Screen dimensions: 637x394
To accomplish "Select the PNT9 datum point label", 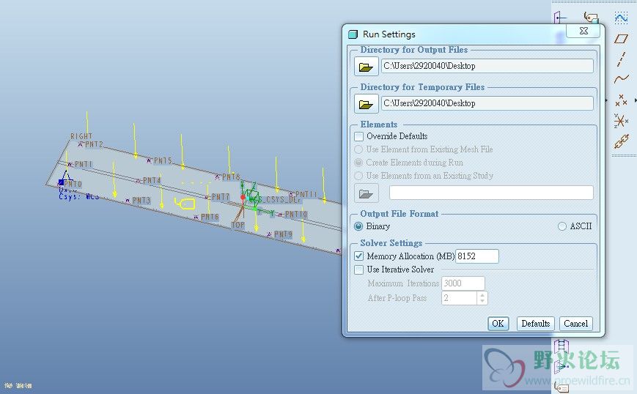I will pyautogui.click(x=283, y=234).
